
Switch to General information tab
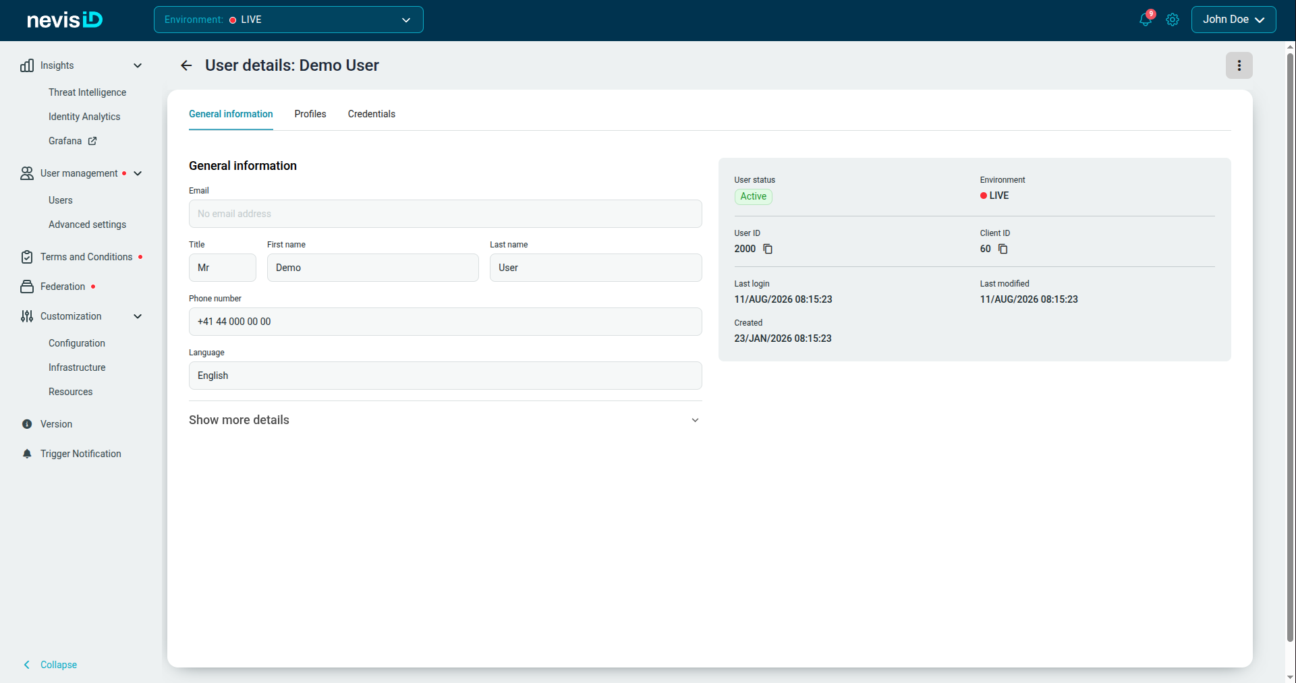pos(231,114)
